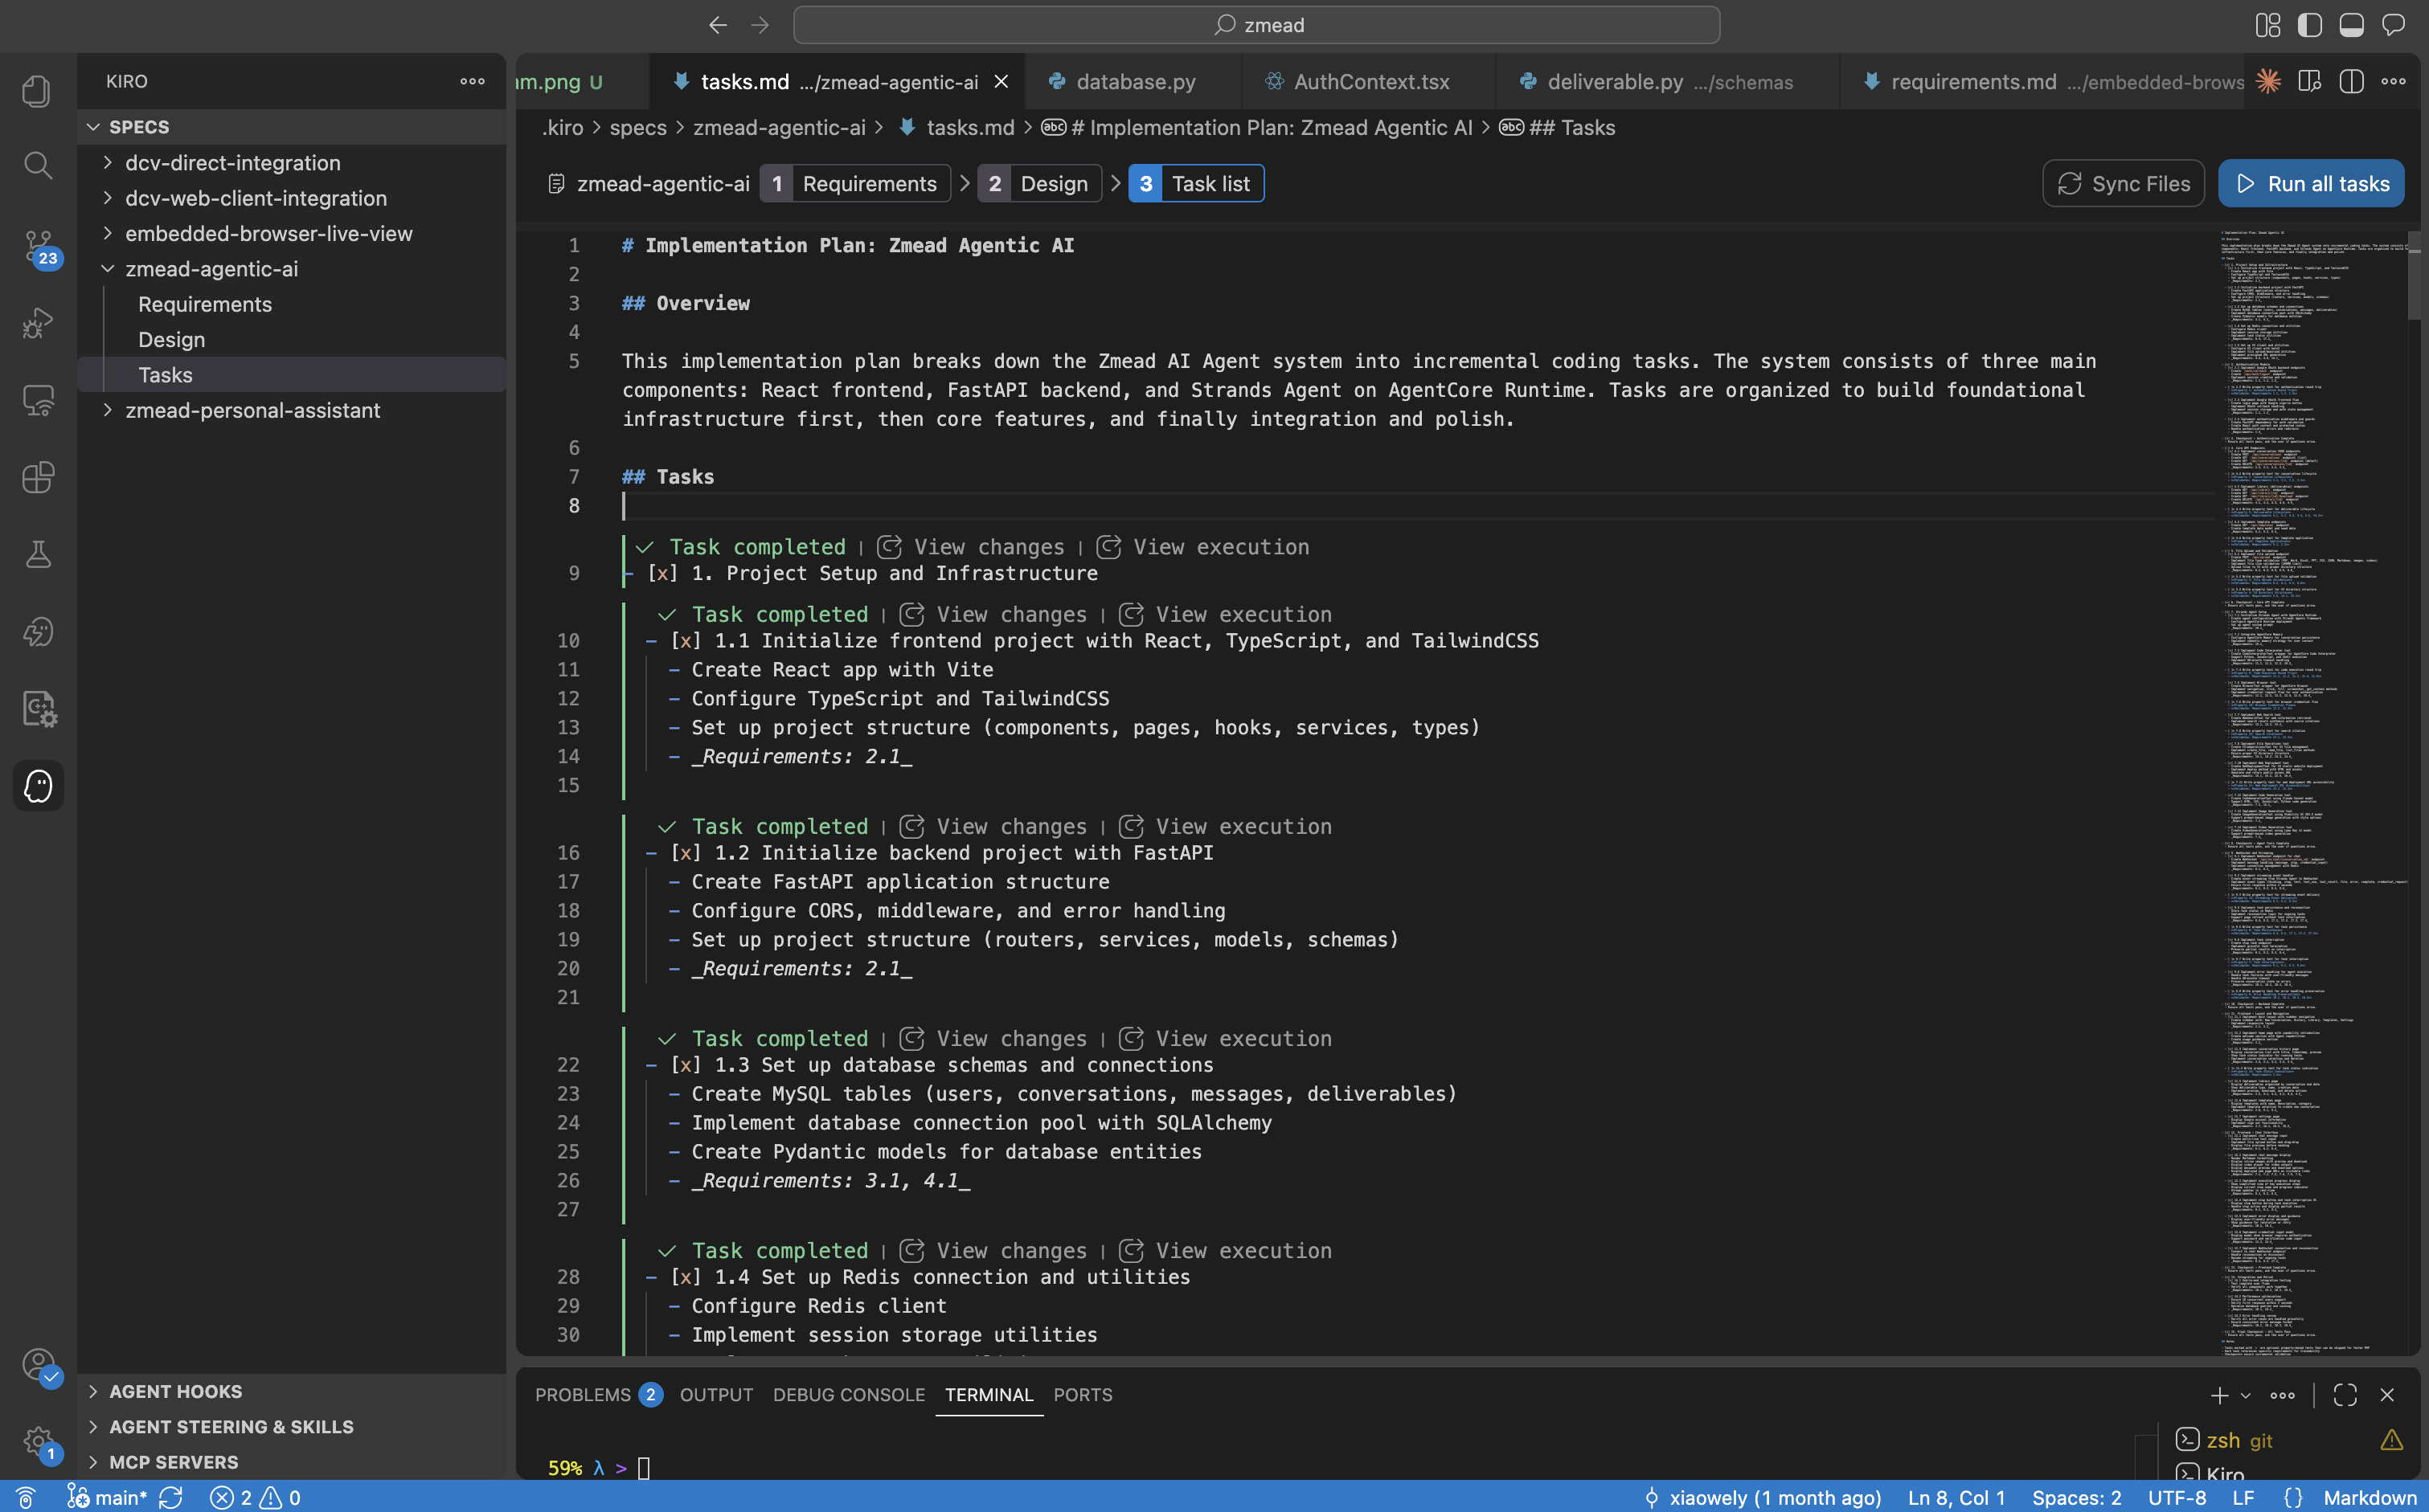Open the Run and Debug view
The image size is (2429, 1512).
pyautogui.click(x=38, y=322)
